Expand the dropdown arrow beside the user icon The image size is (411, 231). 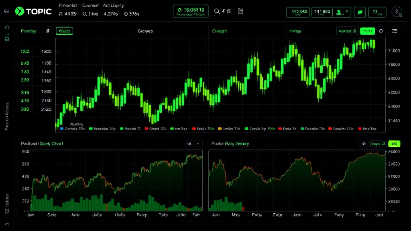347,12
